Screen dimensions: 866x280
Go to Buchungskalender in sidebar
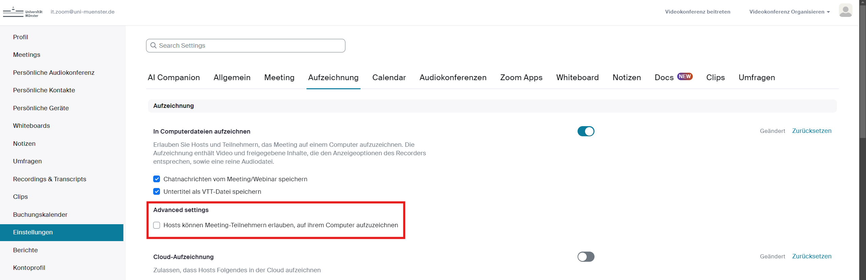40,215
